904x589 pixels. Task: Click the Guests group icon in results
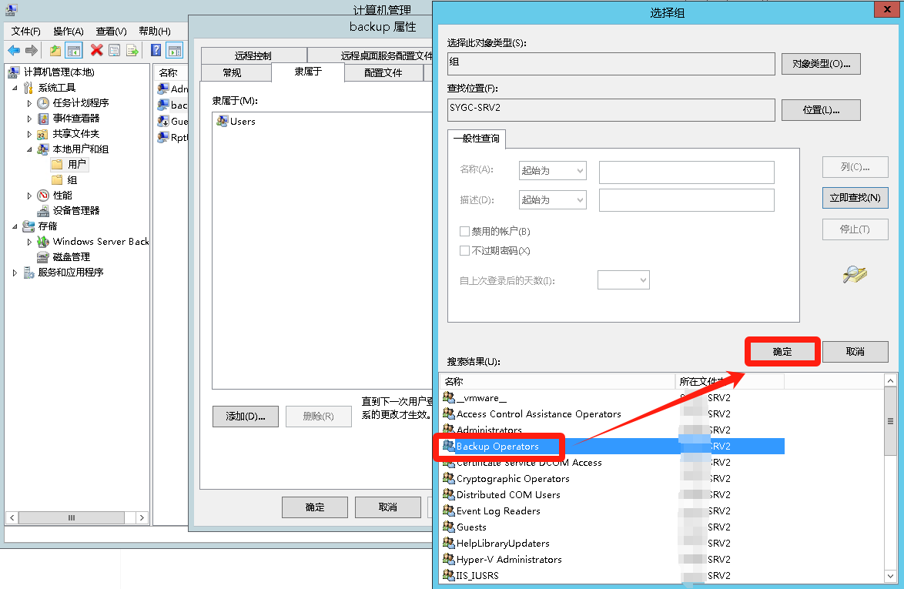click(449, 527)
